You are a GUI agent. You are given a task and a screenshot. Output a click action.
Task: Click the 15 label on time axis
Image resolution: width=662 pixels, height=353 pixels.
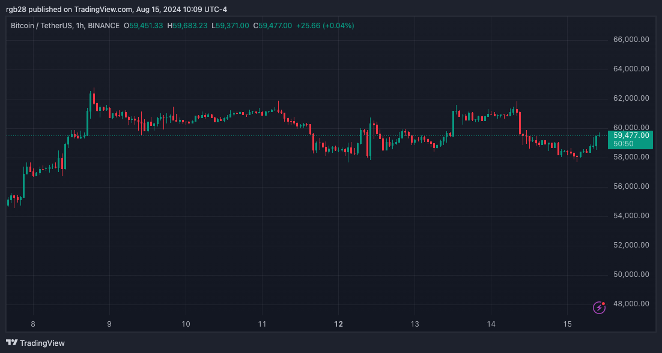pyautogui.click(x=566, y=324)
